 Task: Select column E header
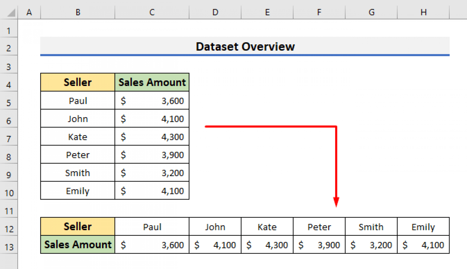(267, 12)
